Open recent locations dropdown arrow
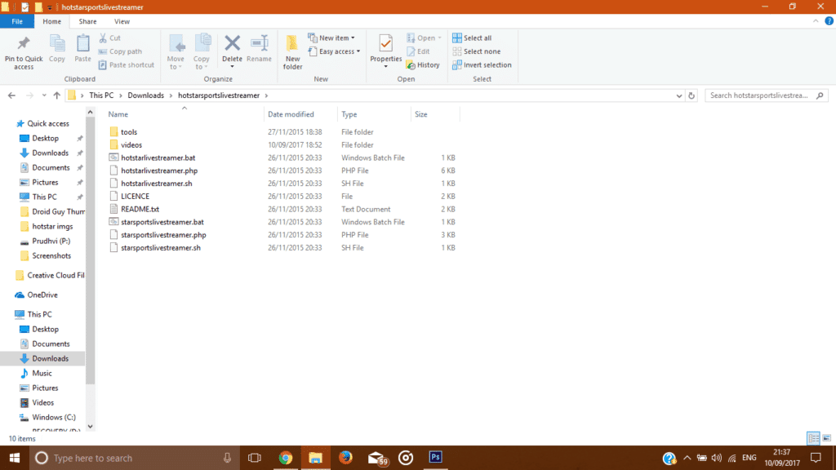 44,95
